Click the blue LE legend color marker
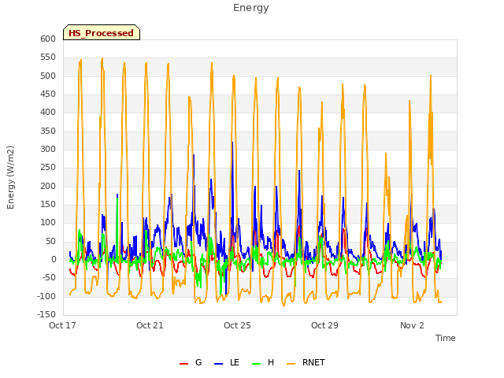 (x=219, y=364)
